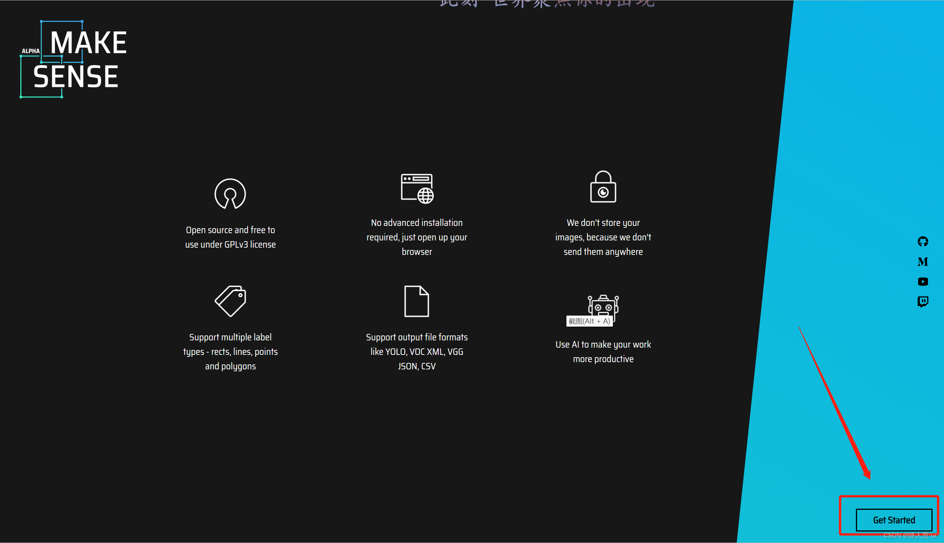Click the GitHub icon on the right

[923, 242]
